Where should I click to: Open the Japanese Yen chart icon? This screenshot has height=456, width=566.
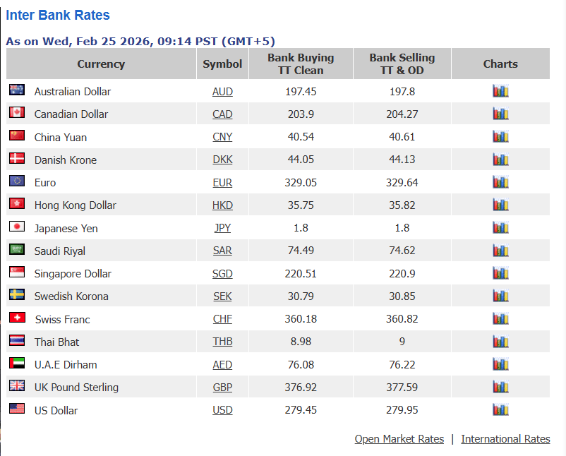click(500, 227)
